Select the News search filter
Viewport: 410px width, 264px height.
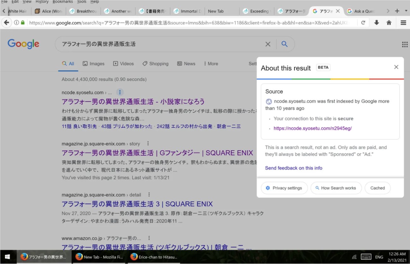[186, 64]
